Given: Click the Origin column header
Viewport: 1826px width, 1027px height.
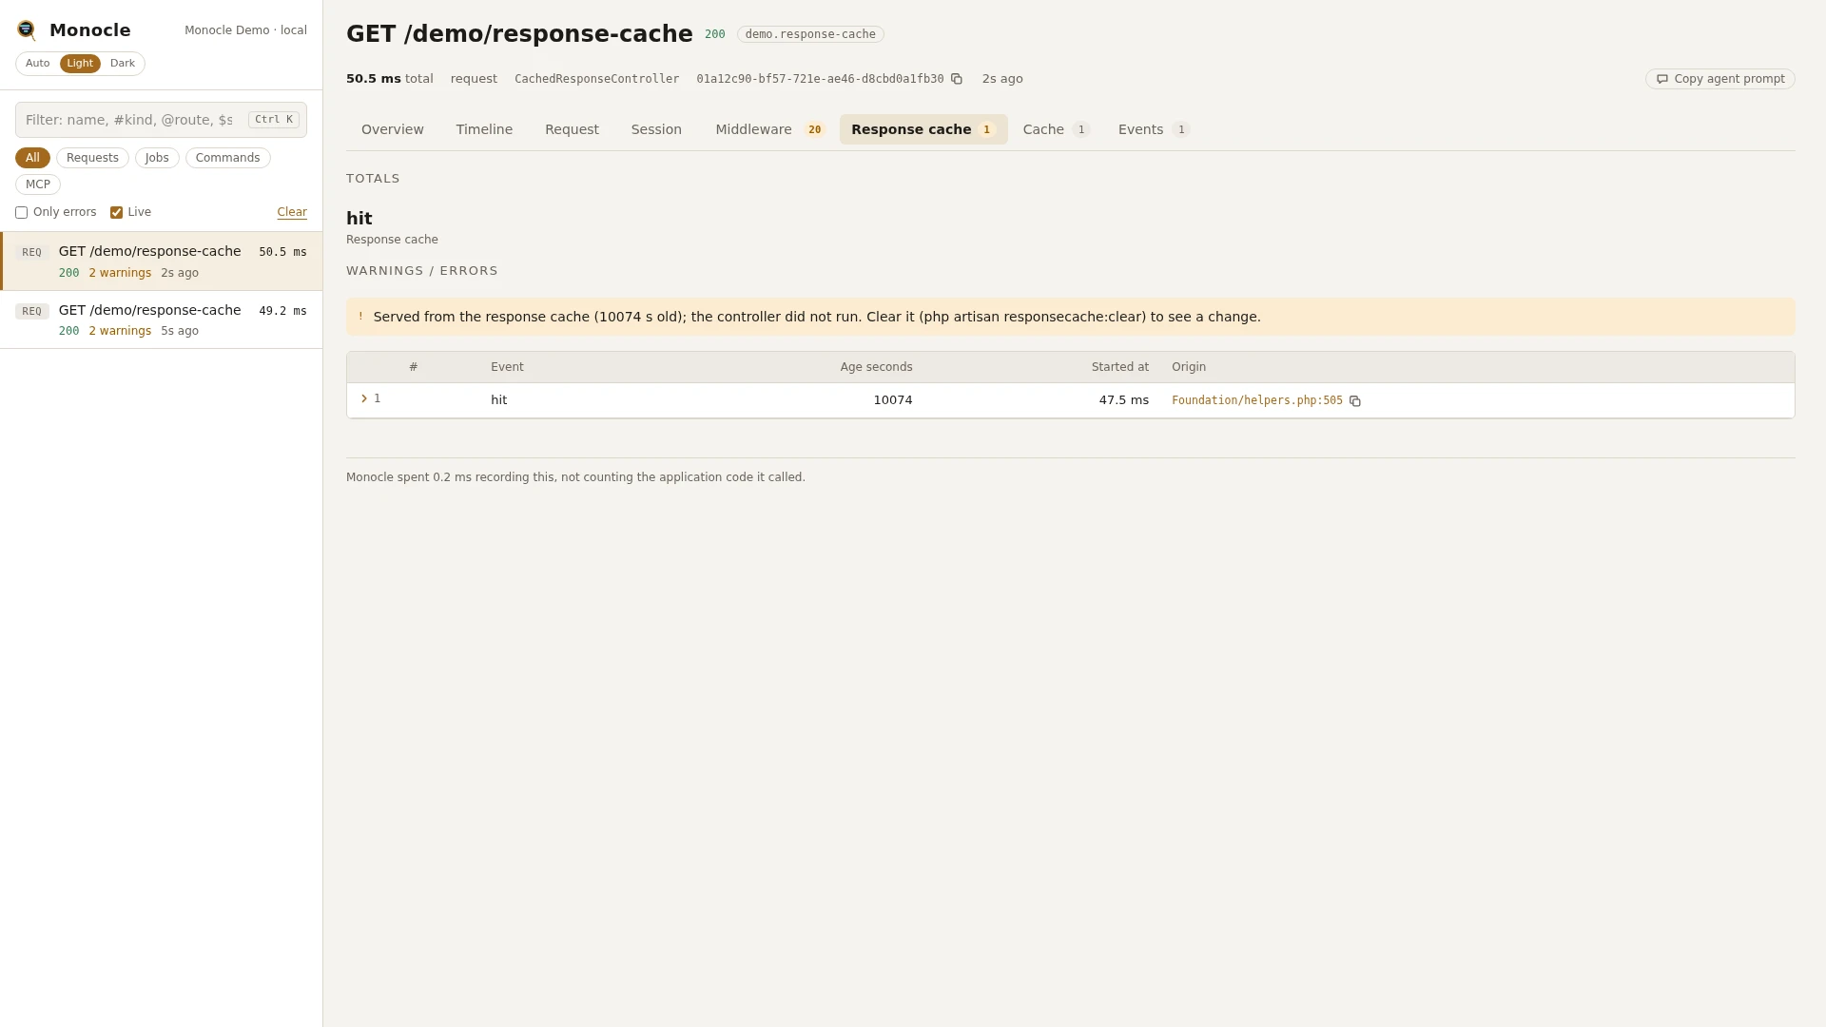Looking at the screenshot, I should [1189, 367].
